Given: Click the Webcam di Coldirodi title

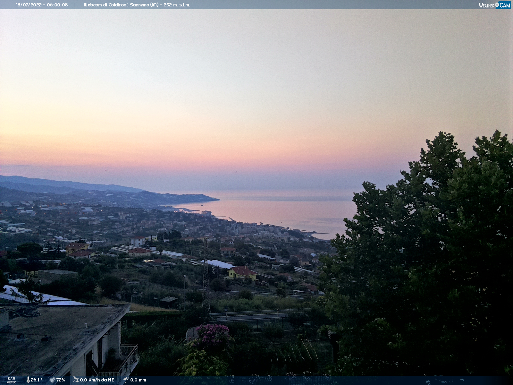Looking at the screenshot, I should (105, 5).
